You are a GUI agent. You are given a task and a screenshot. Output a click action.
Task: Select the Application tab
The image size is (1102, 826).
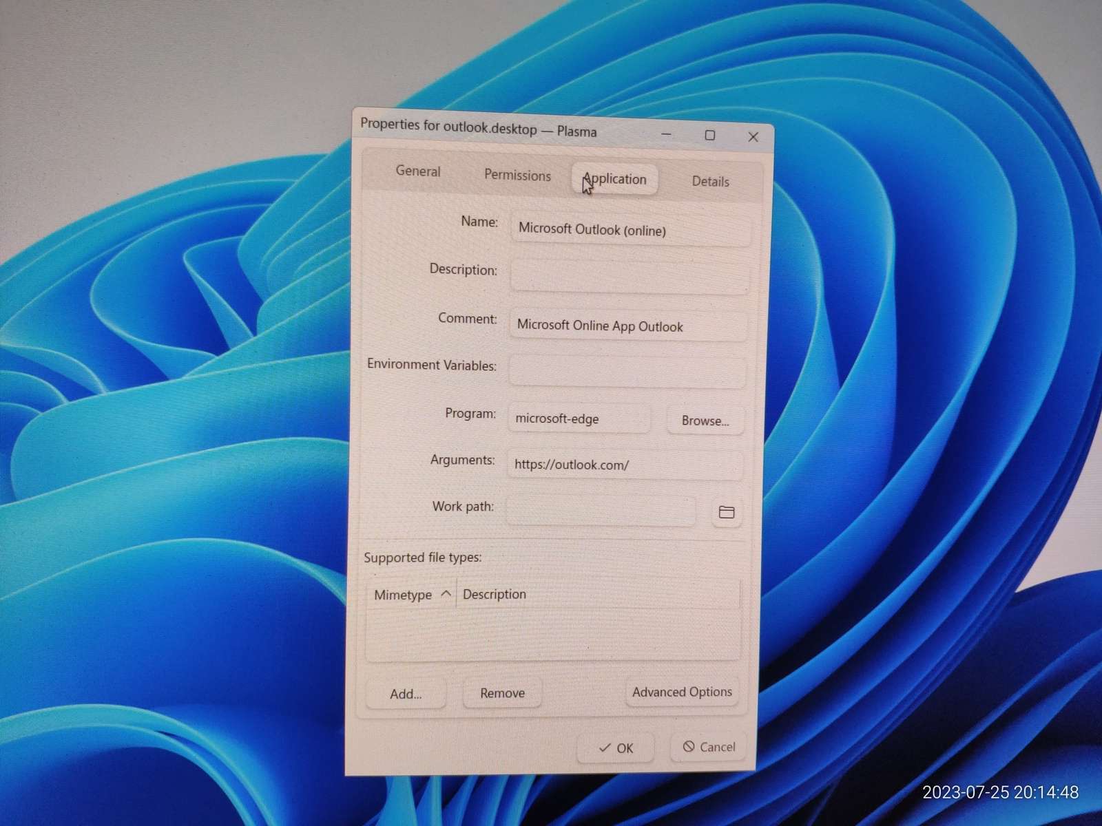click(614, 179)
